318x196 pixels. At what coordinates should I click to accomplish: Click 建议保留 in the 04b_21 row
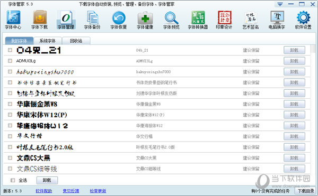tap(251, 50)
